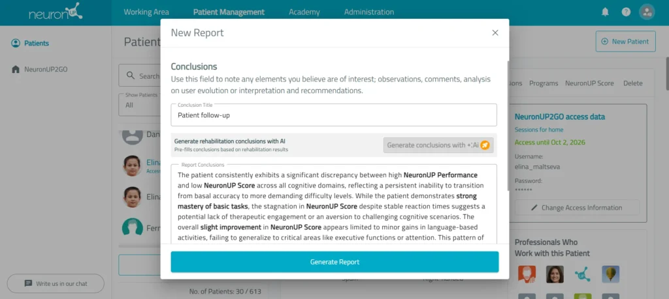
Task: Click the patient search magnifier icon
Action: pyautogui.click(x=131, y=76)
